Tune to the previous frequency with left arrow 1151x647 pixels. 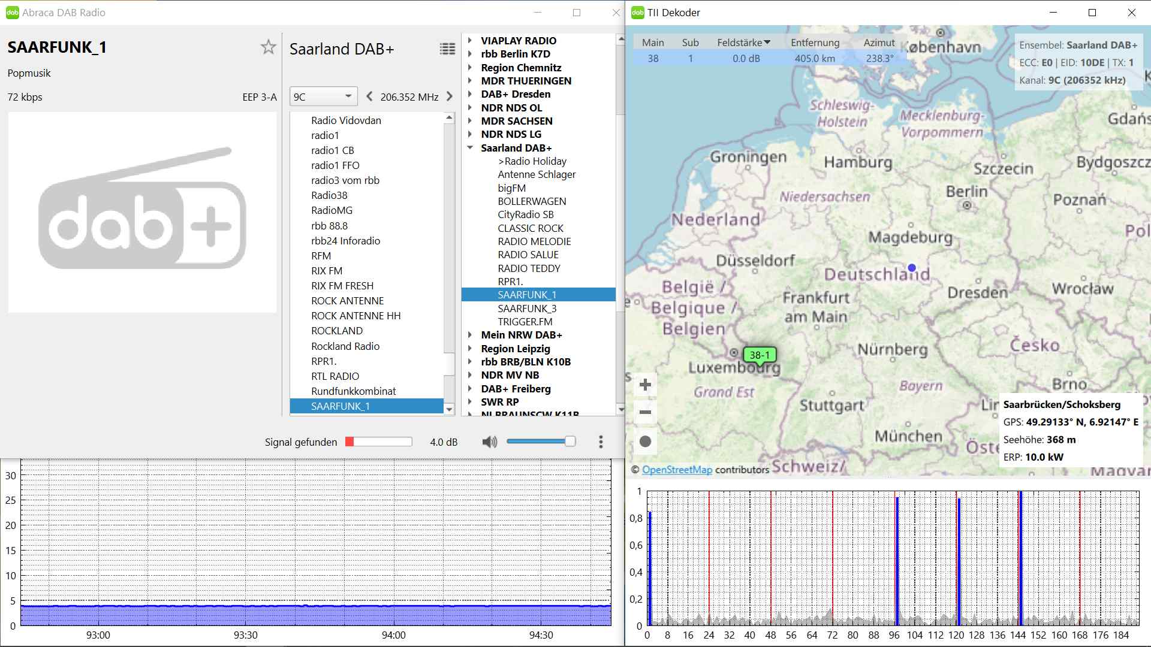[369, 96]
